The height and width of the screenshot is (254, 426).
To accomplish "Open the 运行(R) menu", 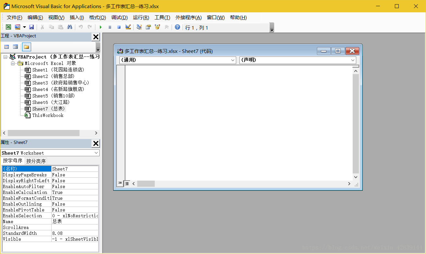I will click(141, 18).
